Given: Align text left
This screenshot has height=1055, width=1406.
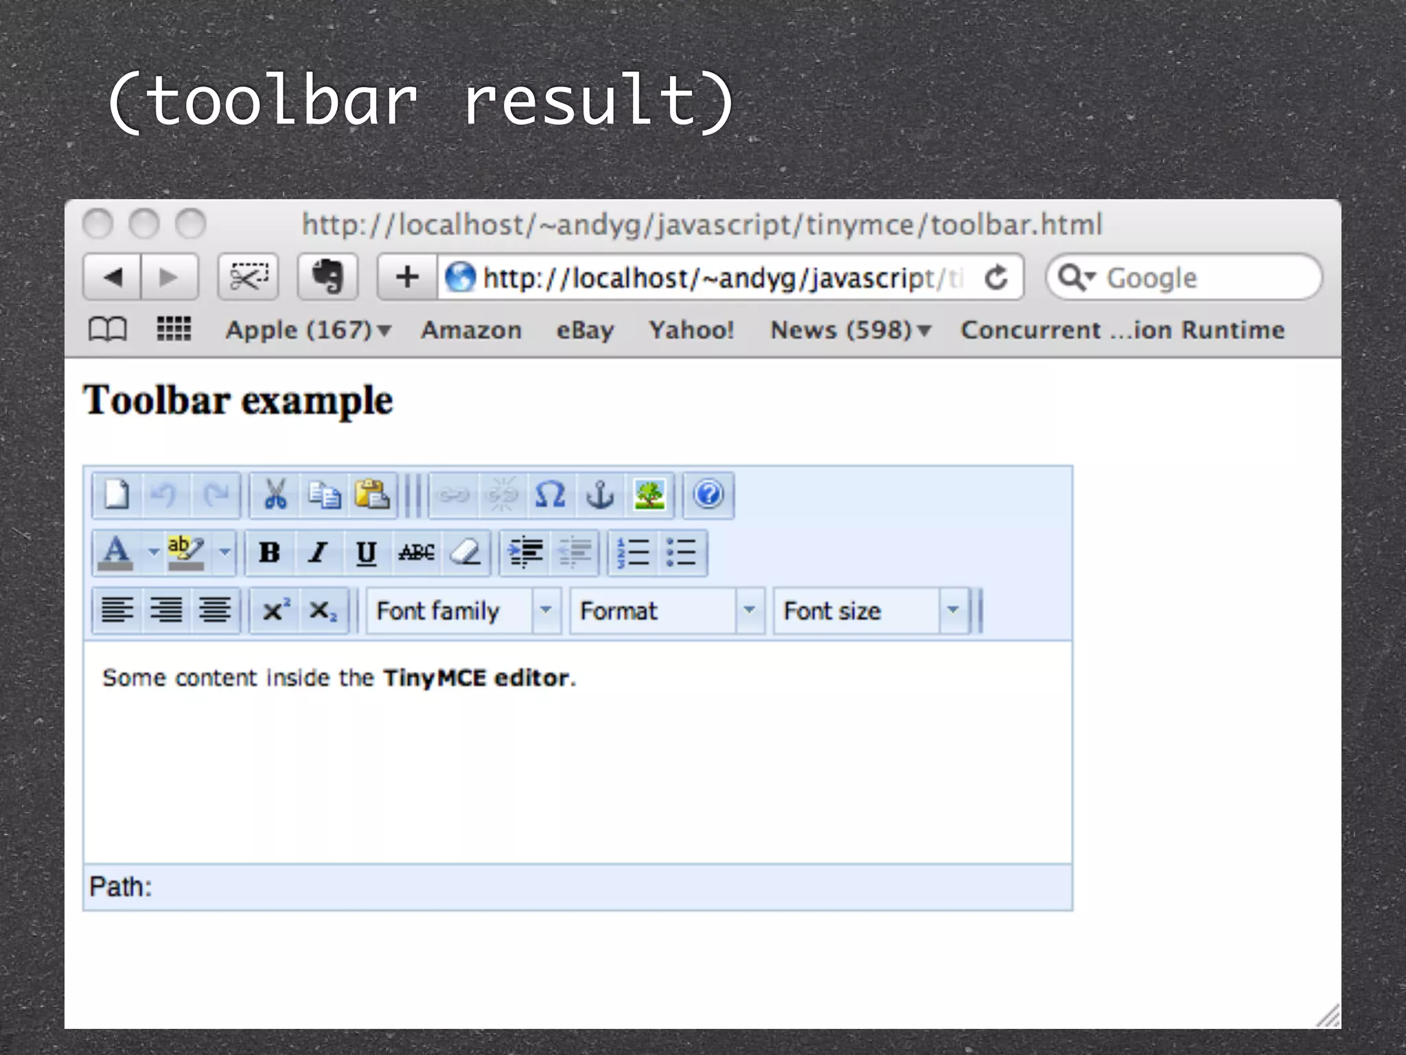Looking at the screenshot, I should pyautogui.click(x=117, y=610).
